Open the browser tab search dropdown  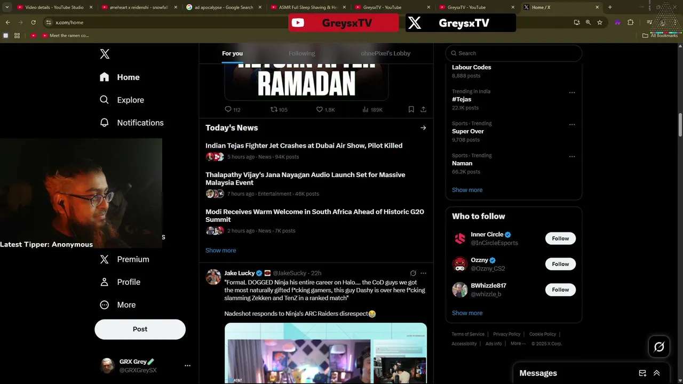pyautogui.click(x=7, y=7)
